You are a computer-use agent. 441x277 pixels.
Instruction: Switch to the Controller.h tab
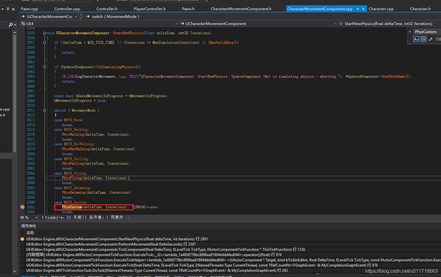tap(107, 9)
